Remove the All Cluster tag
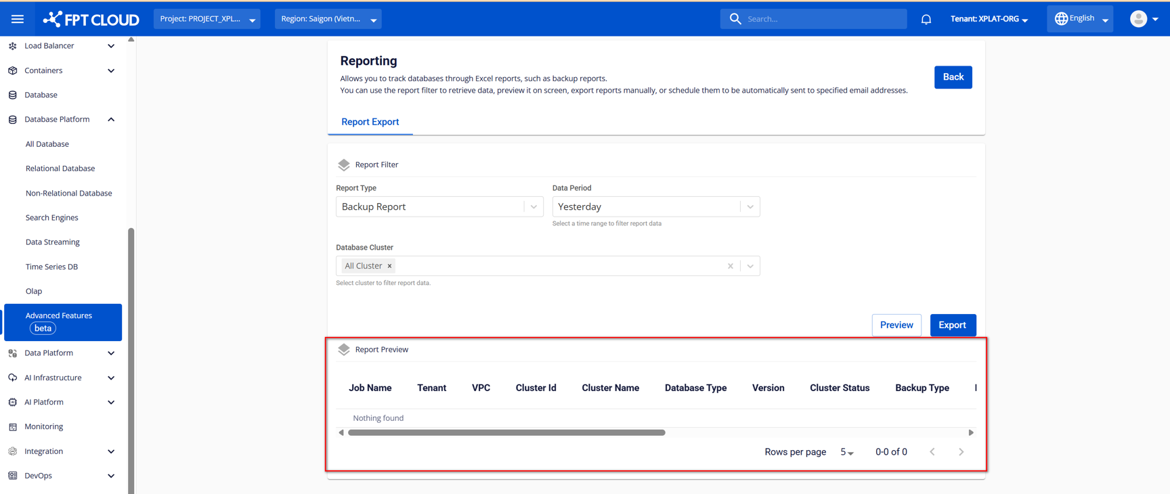 coord(389,266)
